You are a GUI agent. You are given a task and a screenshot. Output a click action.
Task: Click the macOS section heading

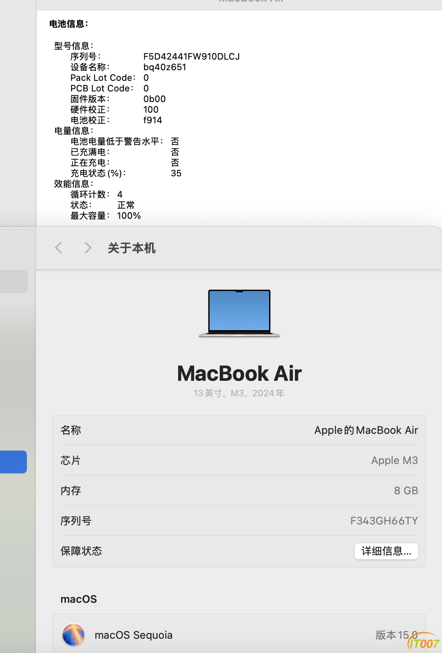point(79,599)
